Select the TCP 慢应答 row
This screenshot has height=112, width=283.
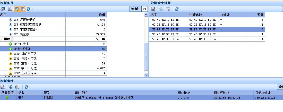point(53,34)
